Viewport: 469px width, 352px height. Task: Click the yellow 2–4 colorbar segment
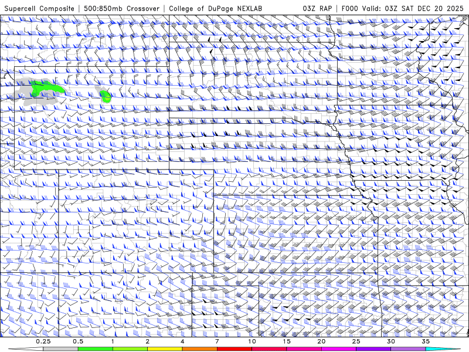click(165, 349)
